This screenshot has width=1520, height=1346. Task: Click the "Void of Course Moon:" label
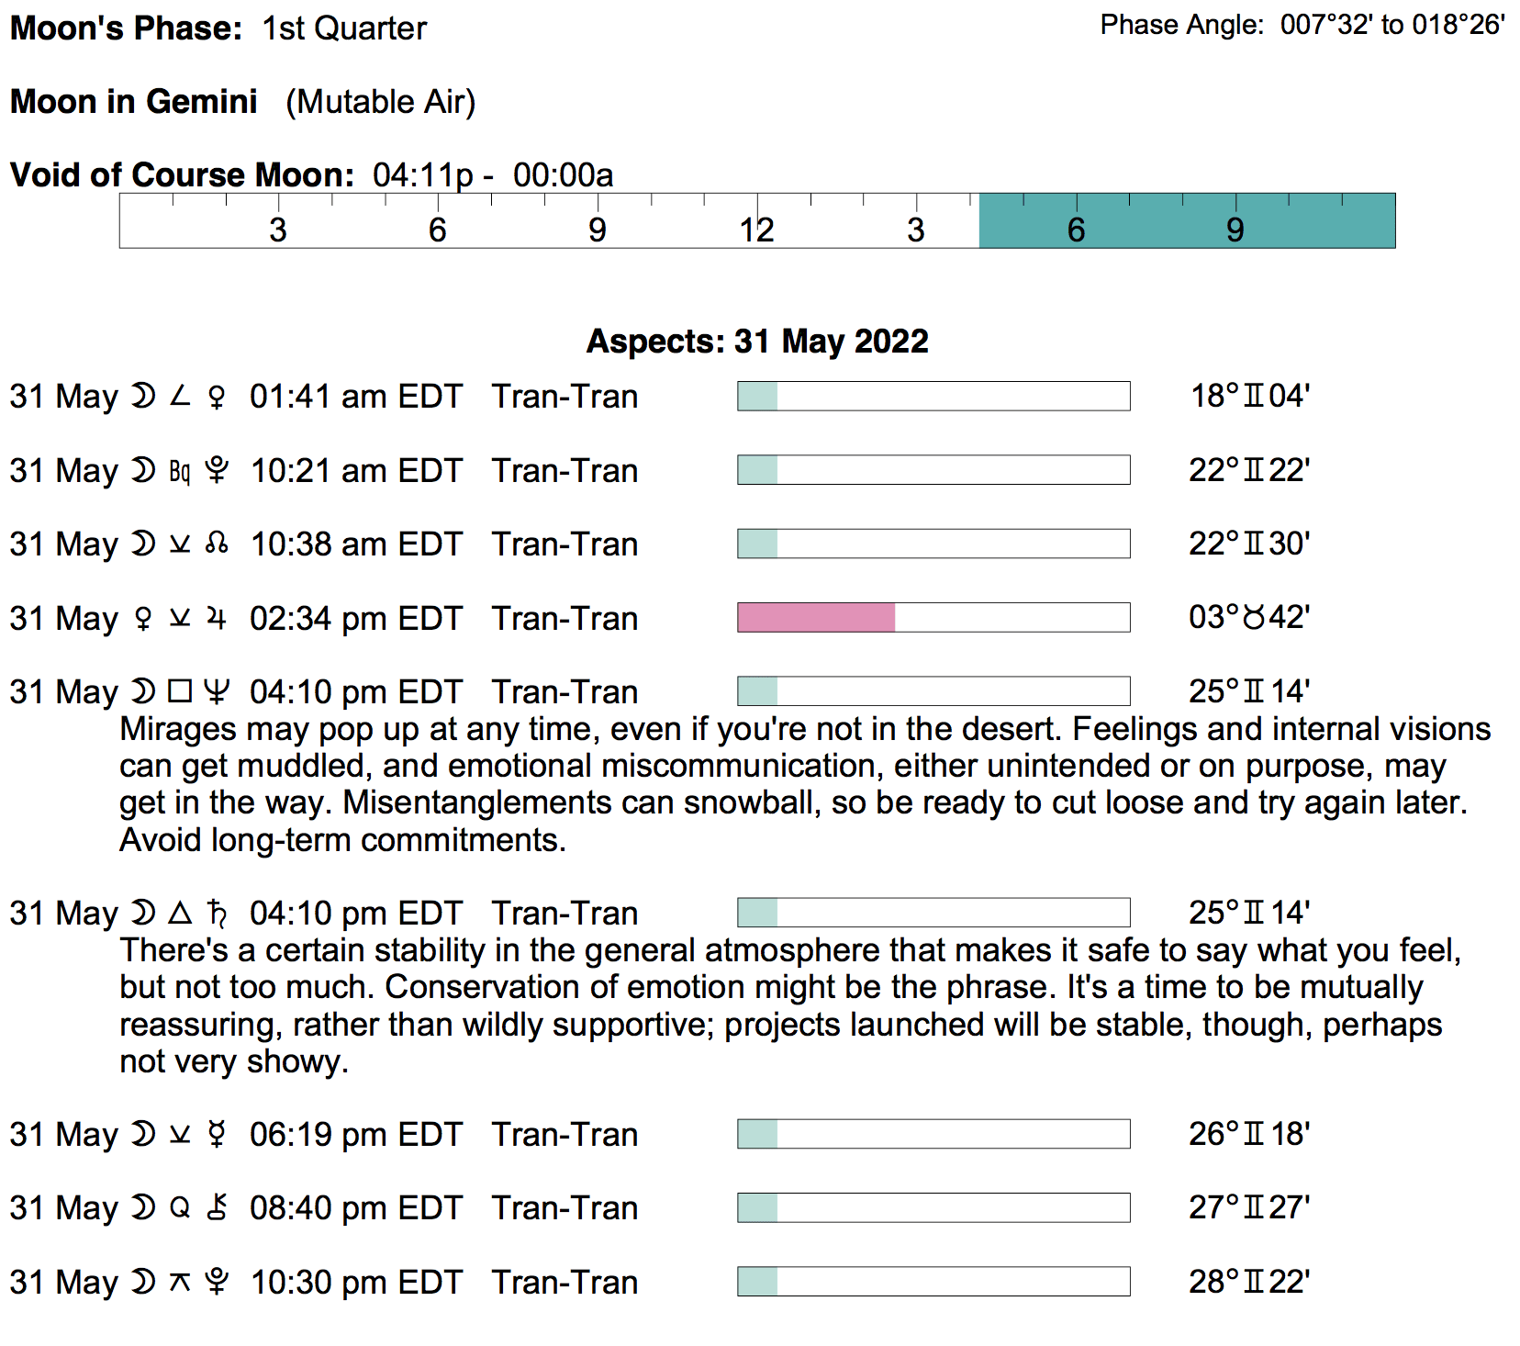[x=182, y=175]
